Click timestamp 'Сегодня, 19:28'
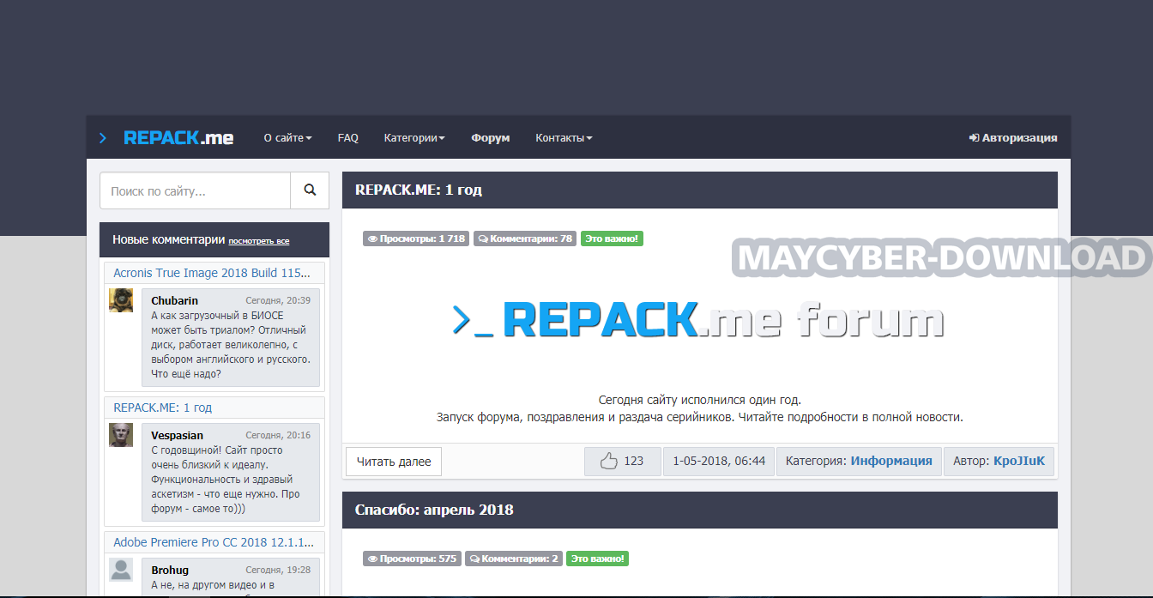This screenshot has width=1153, height=598. click(x=278, y=570)
